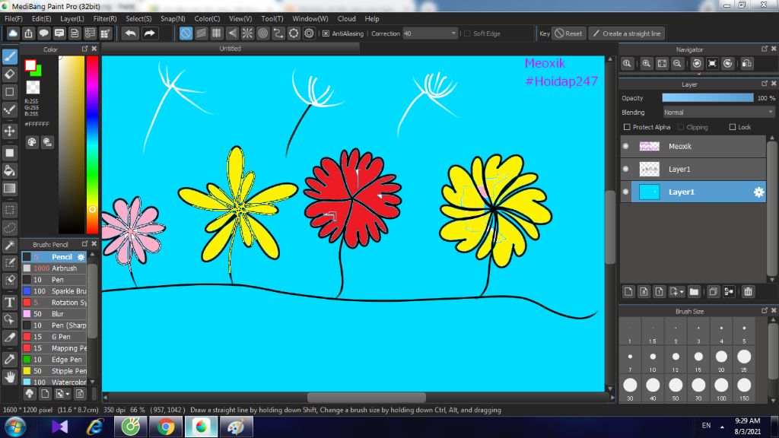Enable the Protect Alpha checkbox
This screenshot has width=779, height=438.
pyautogui.click(x=627, y=127)
